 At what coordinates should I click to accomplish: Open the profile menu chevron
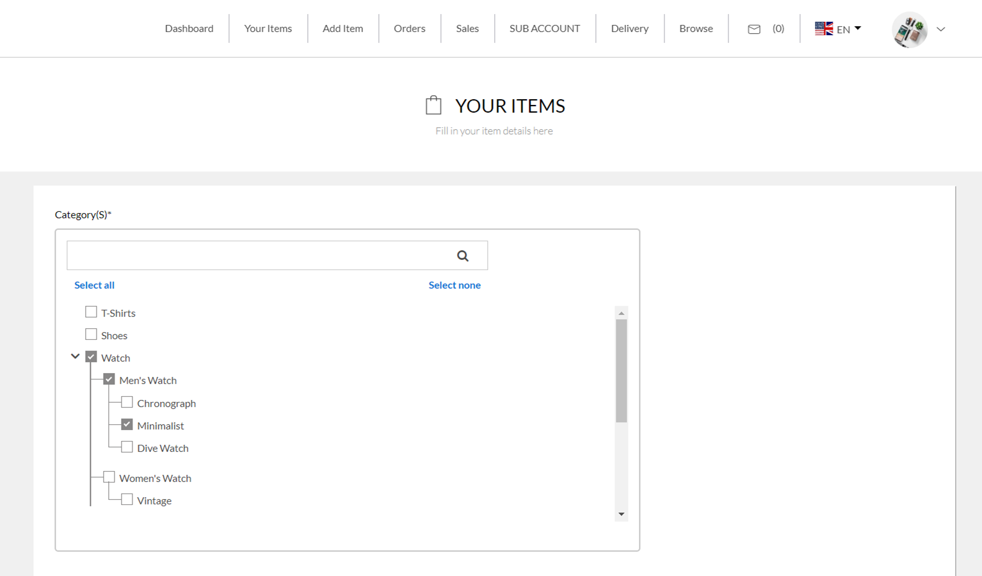940,29
